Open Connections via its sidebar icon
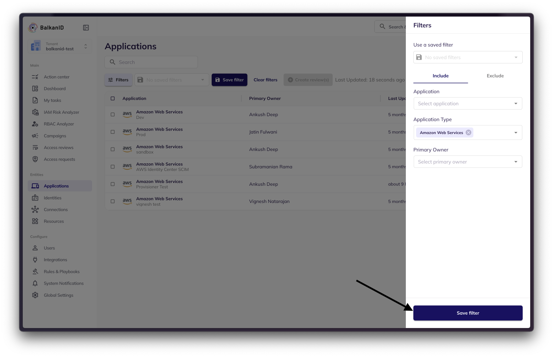The height and width of the screenshot is (357, 553). point(35,210)
